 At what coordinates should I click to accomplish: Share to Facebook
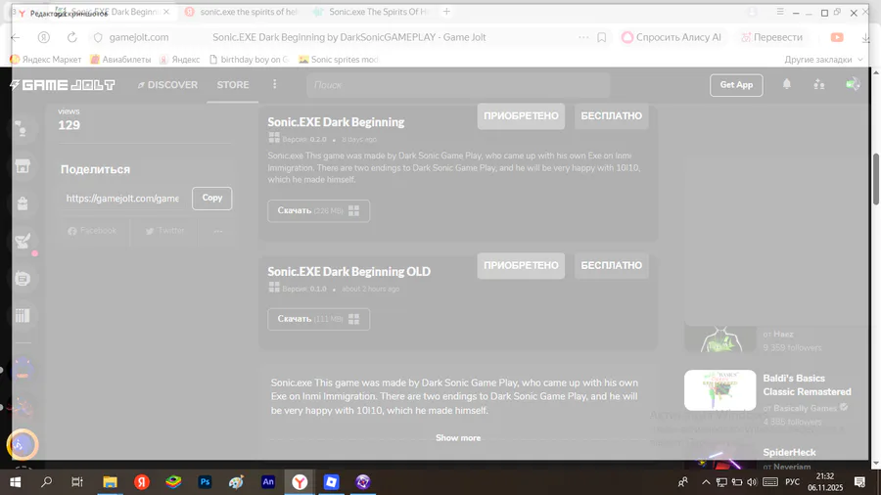click(x=92, y=231)
